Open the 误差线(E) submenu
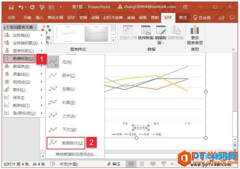 pos(24,74)
